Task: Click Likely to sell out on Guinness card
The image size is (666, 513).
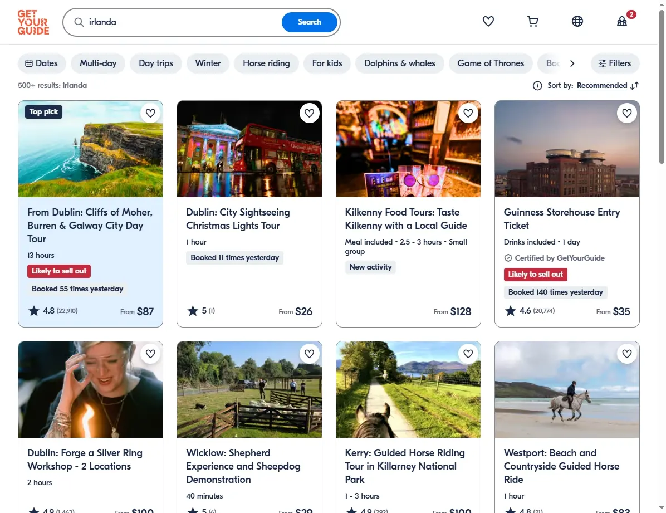Action: click(x=535, y=275)
